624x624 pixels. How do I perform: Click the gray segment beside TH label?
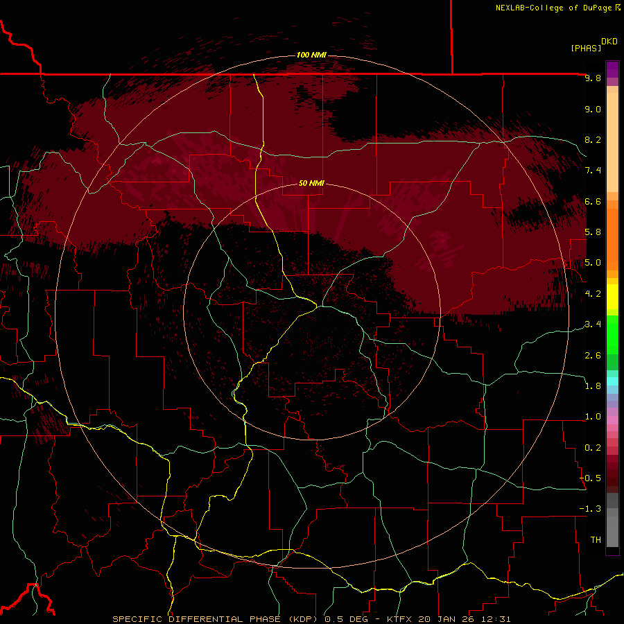(612, 532)
